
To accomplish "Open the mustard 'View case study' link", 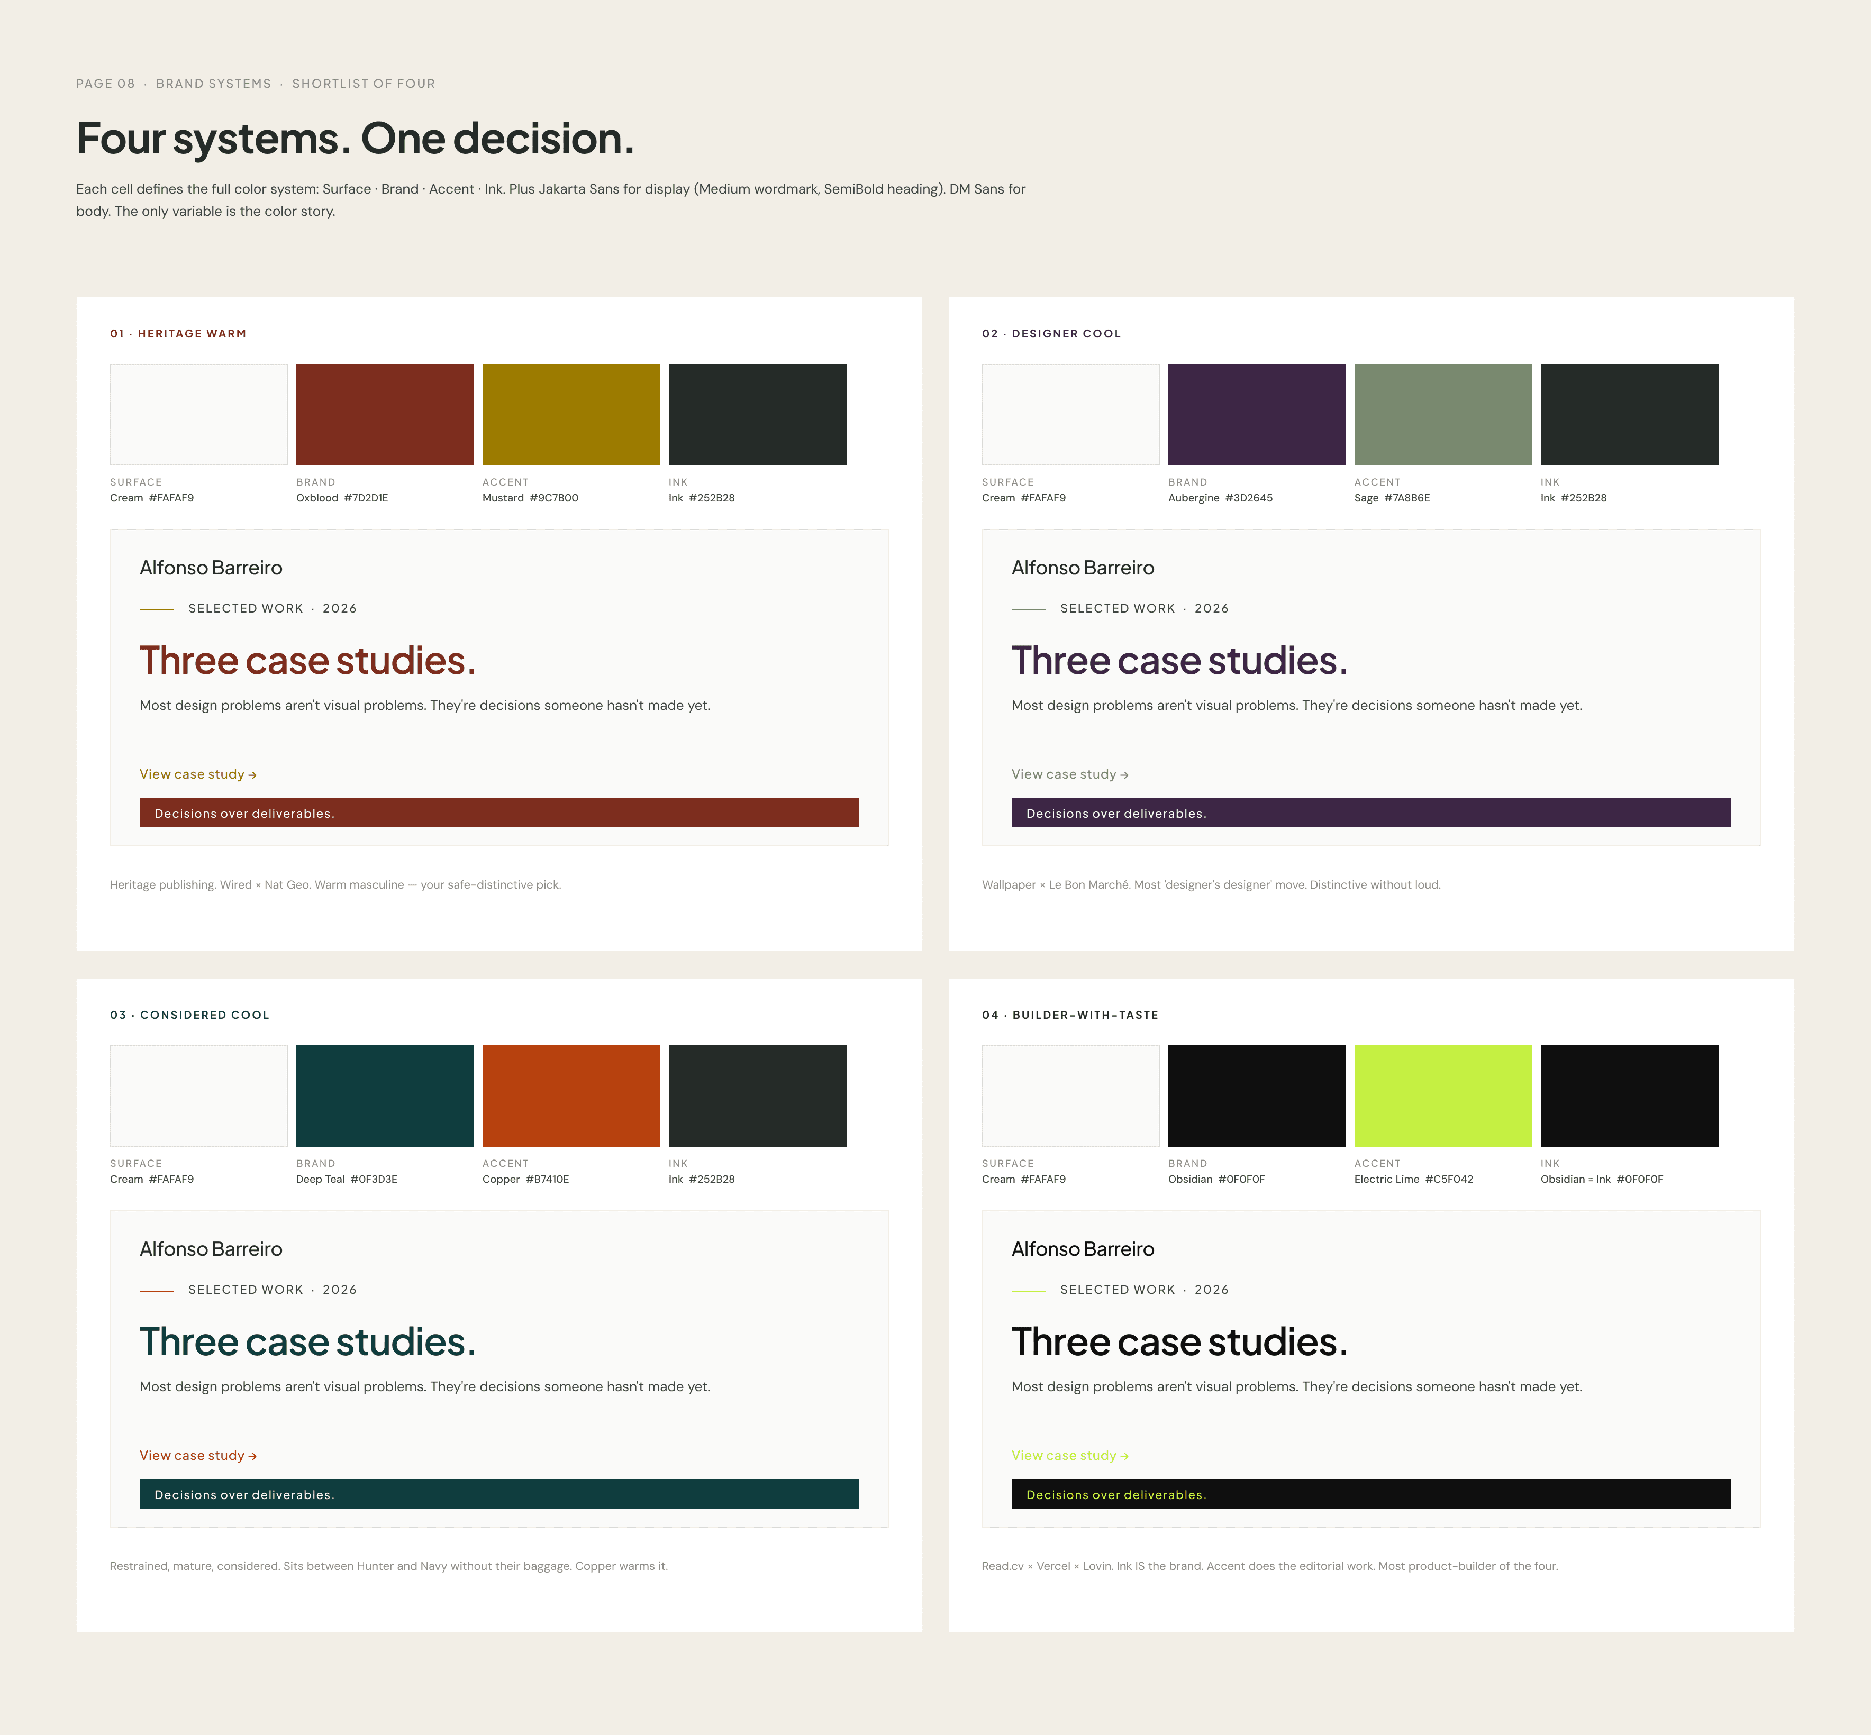I will (x=198, y=774).
